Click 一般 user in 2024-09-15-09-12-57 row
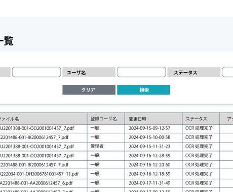Viewport: 233px width, 192px height. point(95,128)
